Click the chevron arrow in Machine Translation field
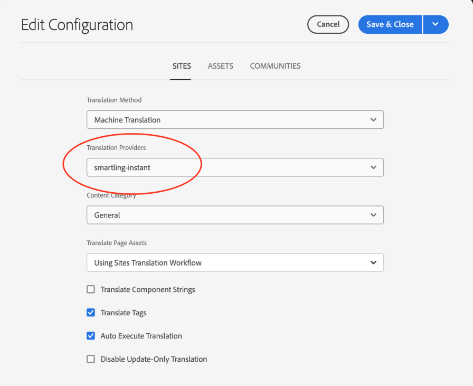Viewport: 473px width, 386px height. click(373, 120)
